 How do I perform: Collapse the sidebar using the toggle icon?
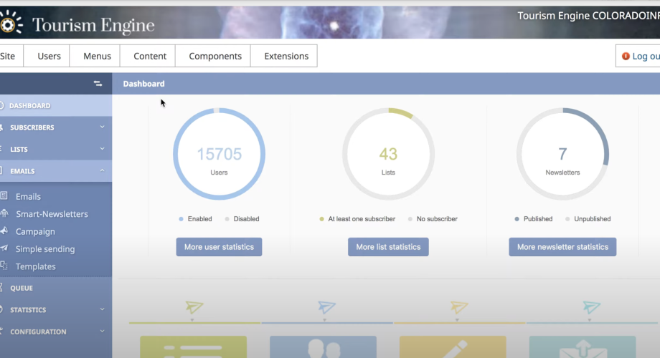pyautogui.click(x=98, y=84)
